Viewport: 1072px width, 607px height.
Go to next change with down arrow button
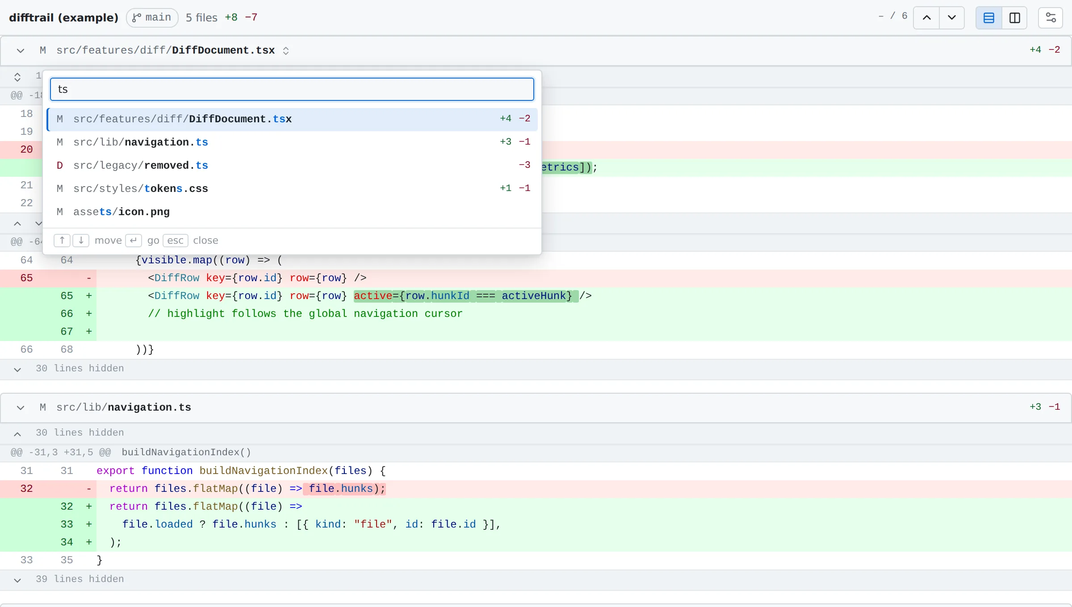click(x=951, y=18)
